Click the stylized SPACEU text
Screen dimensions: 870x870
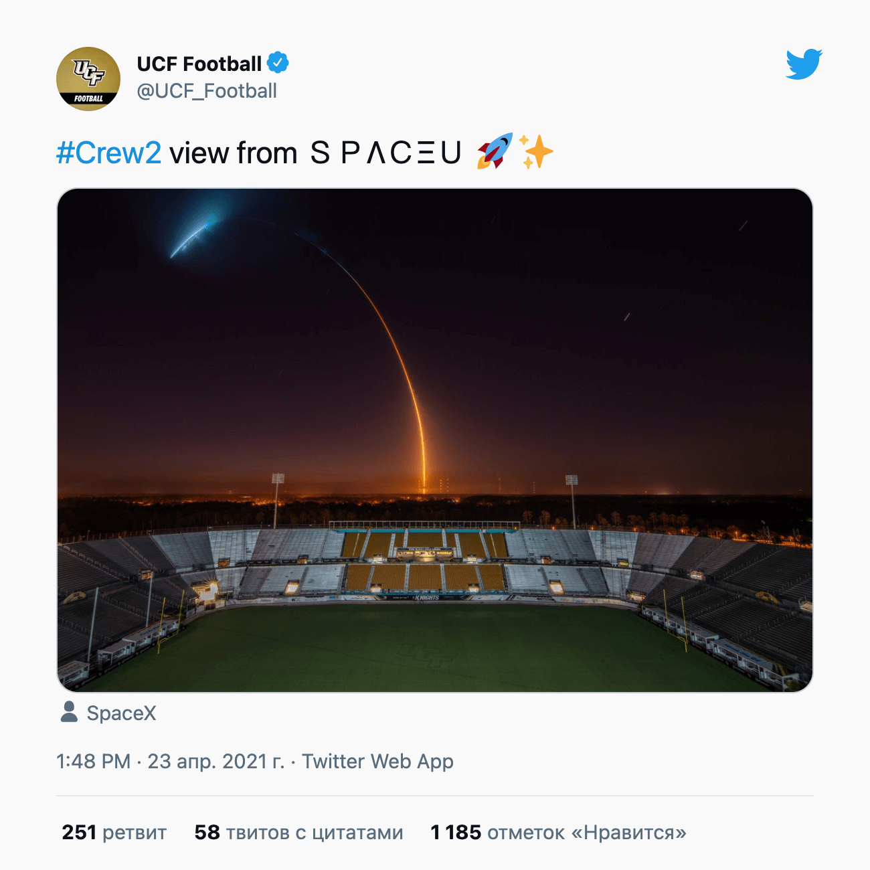(385, 153)
